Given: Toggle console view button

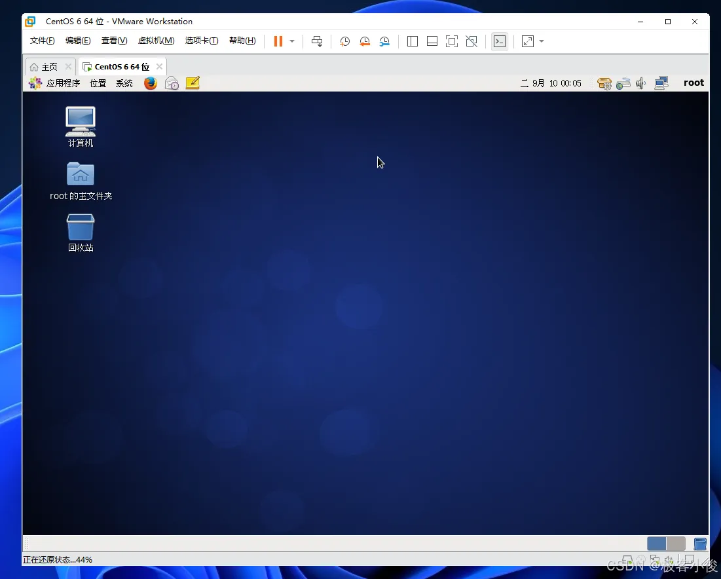Looking at the screenshot, I should click(500, 41).
